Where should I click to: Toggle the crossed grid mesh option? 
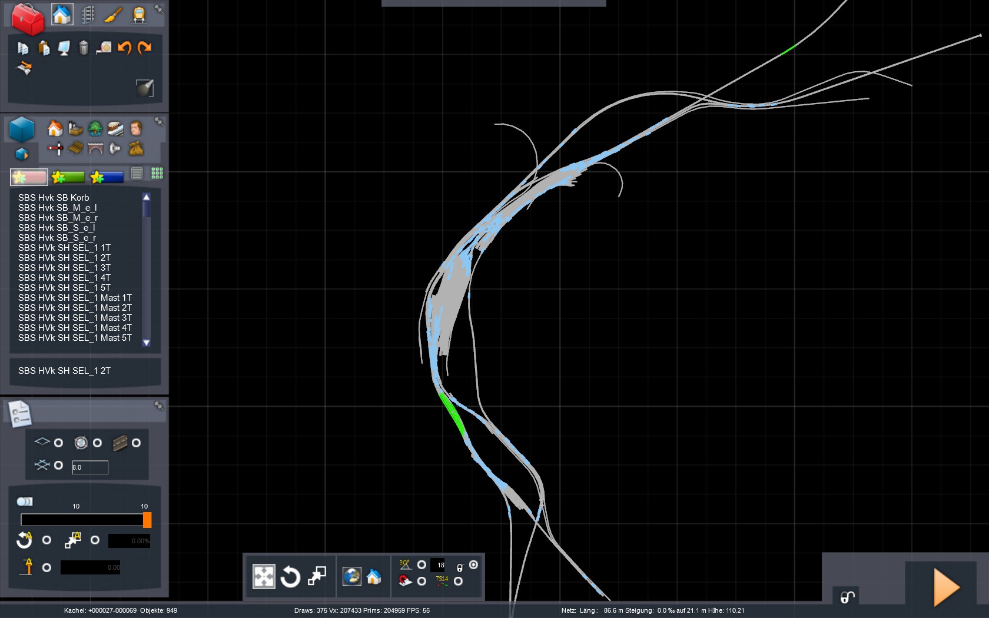[x=58, y=465]
